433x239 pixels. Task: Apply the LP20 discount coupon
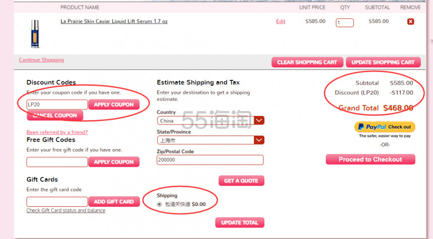(x=114, y=104)
